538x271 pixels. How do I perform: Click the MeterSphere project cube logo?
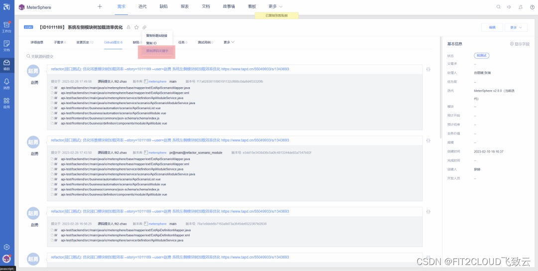(x=21, y=7)
